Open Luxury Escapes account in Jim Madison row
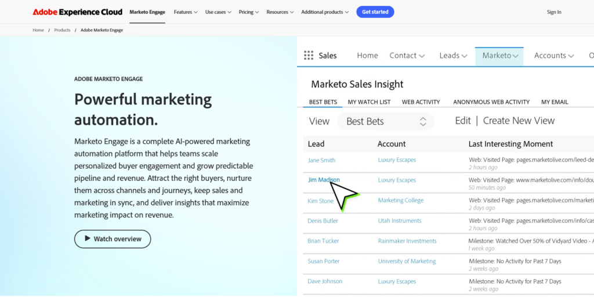The height and width of the screenshot is (297, 594). (397, 180)
